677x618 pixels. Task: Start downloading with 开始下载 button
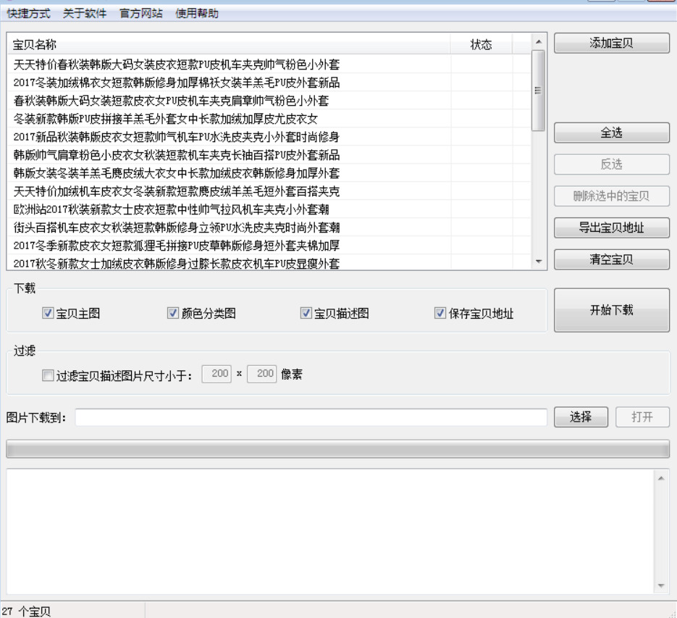pyautogui.click(x=611, y=310)
